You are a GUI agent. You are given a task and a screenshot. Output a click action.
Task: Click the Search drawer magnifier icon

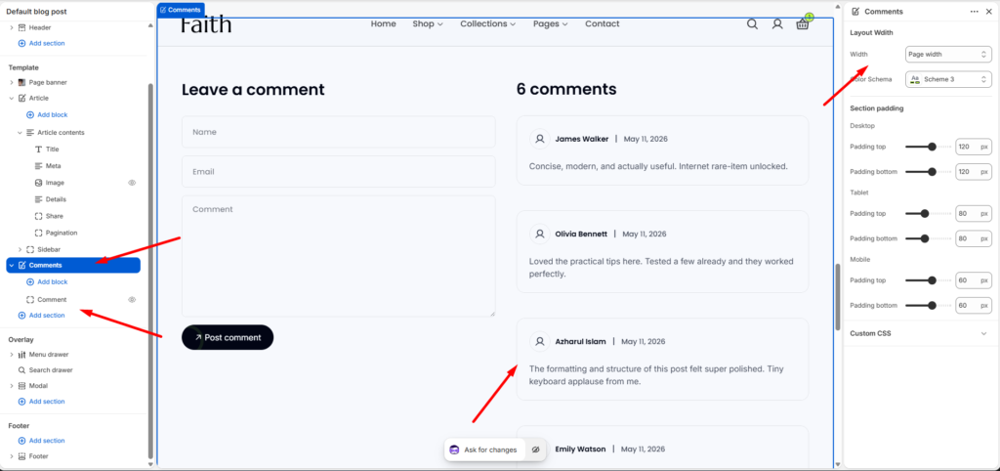21,370
